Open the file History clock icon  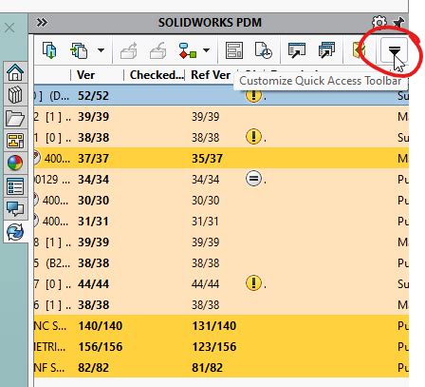(264, 50)
